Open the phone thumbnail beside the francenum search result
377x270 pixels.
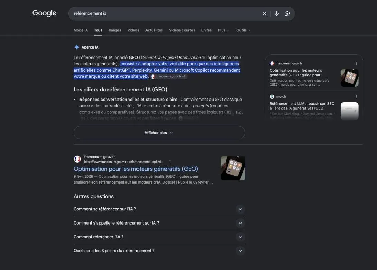[x=233, y=168]
